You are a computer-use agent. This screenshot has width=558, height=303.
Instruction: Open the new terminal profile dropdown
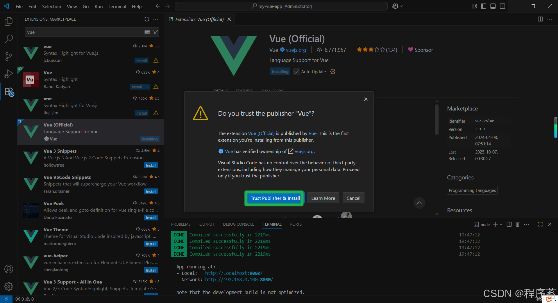[501, 224]
